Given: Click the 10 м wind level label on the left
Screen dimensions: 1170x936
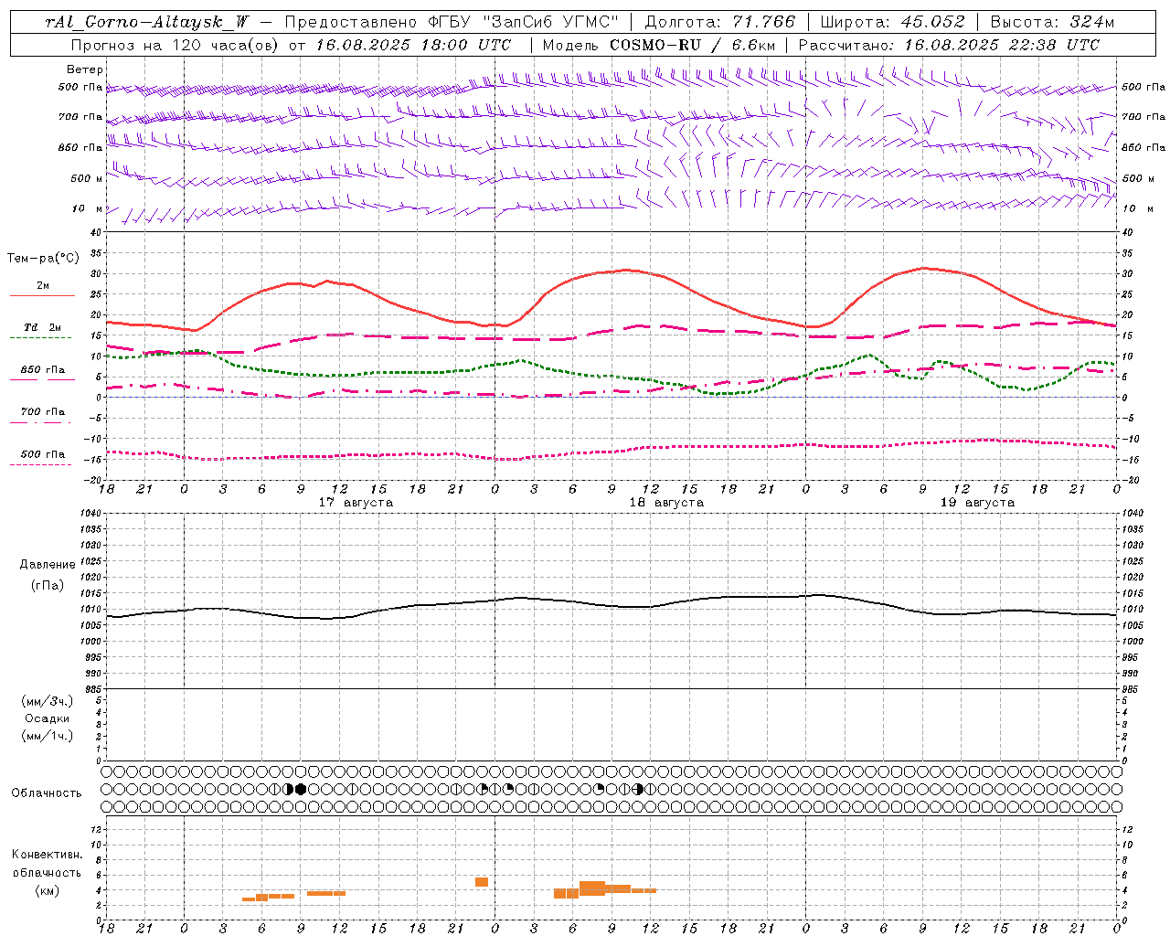Looking at the screenshot, I should [86, 208].
